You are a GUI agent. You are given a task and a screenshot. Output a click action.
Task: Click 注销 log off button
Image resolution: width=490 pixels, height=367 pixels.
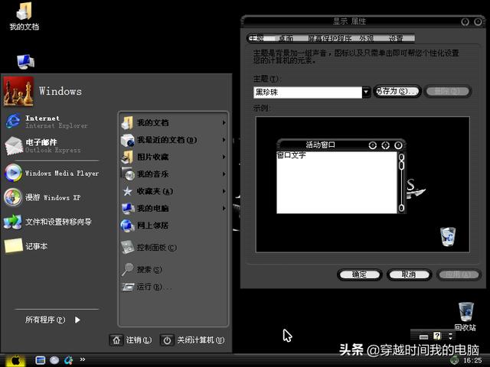coord(131,339)
